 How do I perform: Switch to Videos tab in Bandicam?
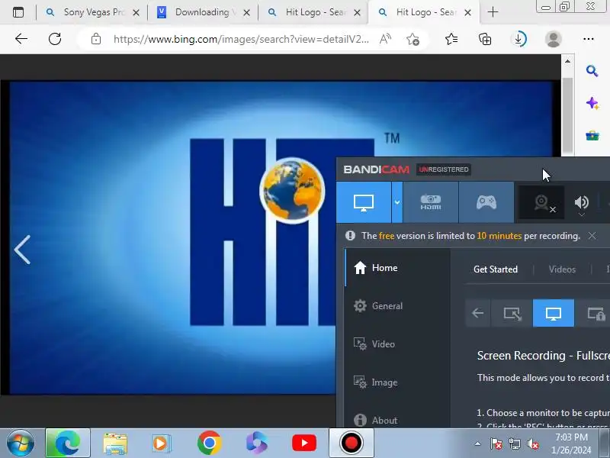[562, 269]
